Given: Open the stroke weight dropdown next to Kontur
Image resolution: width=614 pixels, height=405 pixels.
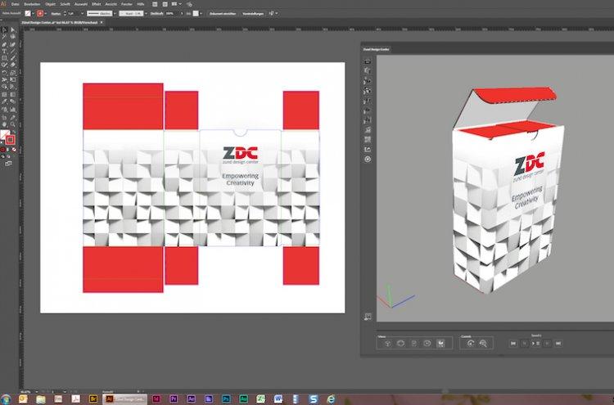Looking at the screenshot, I should tap(82, 13).
